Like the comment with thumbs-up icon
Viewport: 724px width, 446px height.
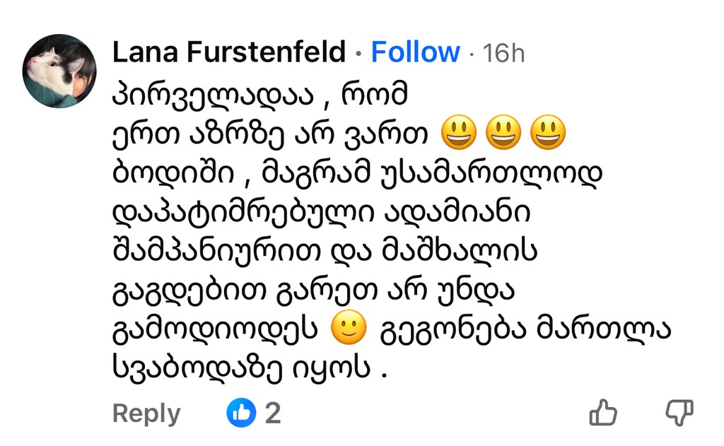click(x=603, y=412)
